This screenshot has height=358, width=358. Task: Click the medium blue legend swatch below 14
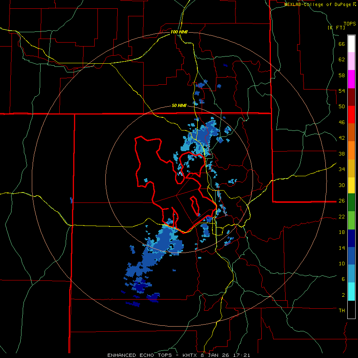351,256
